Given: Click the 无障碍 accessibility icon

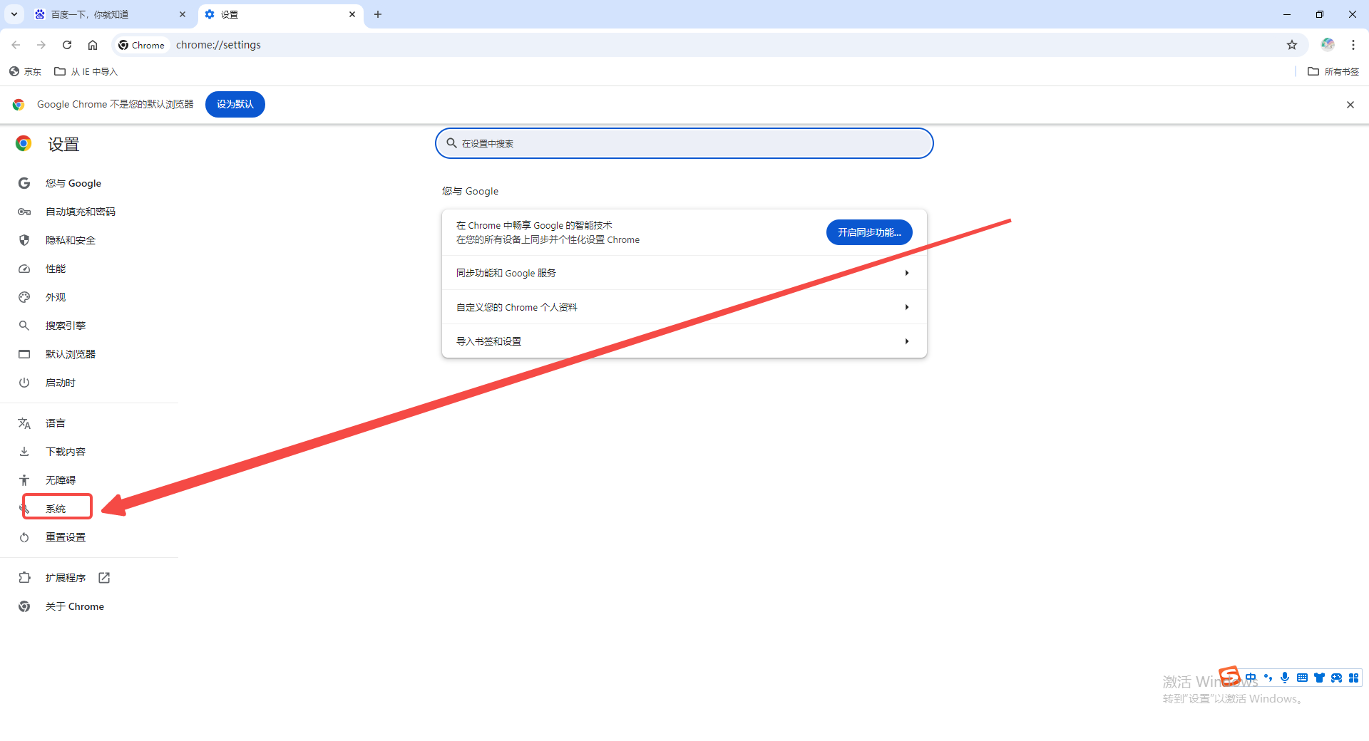Looking at the screenshot, I should click(x=24, y=480).
